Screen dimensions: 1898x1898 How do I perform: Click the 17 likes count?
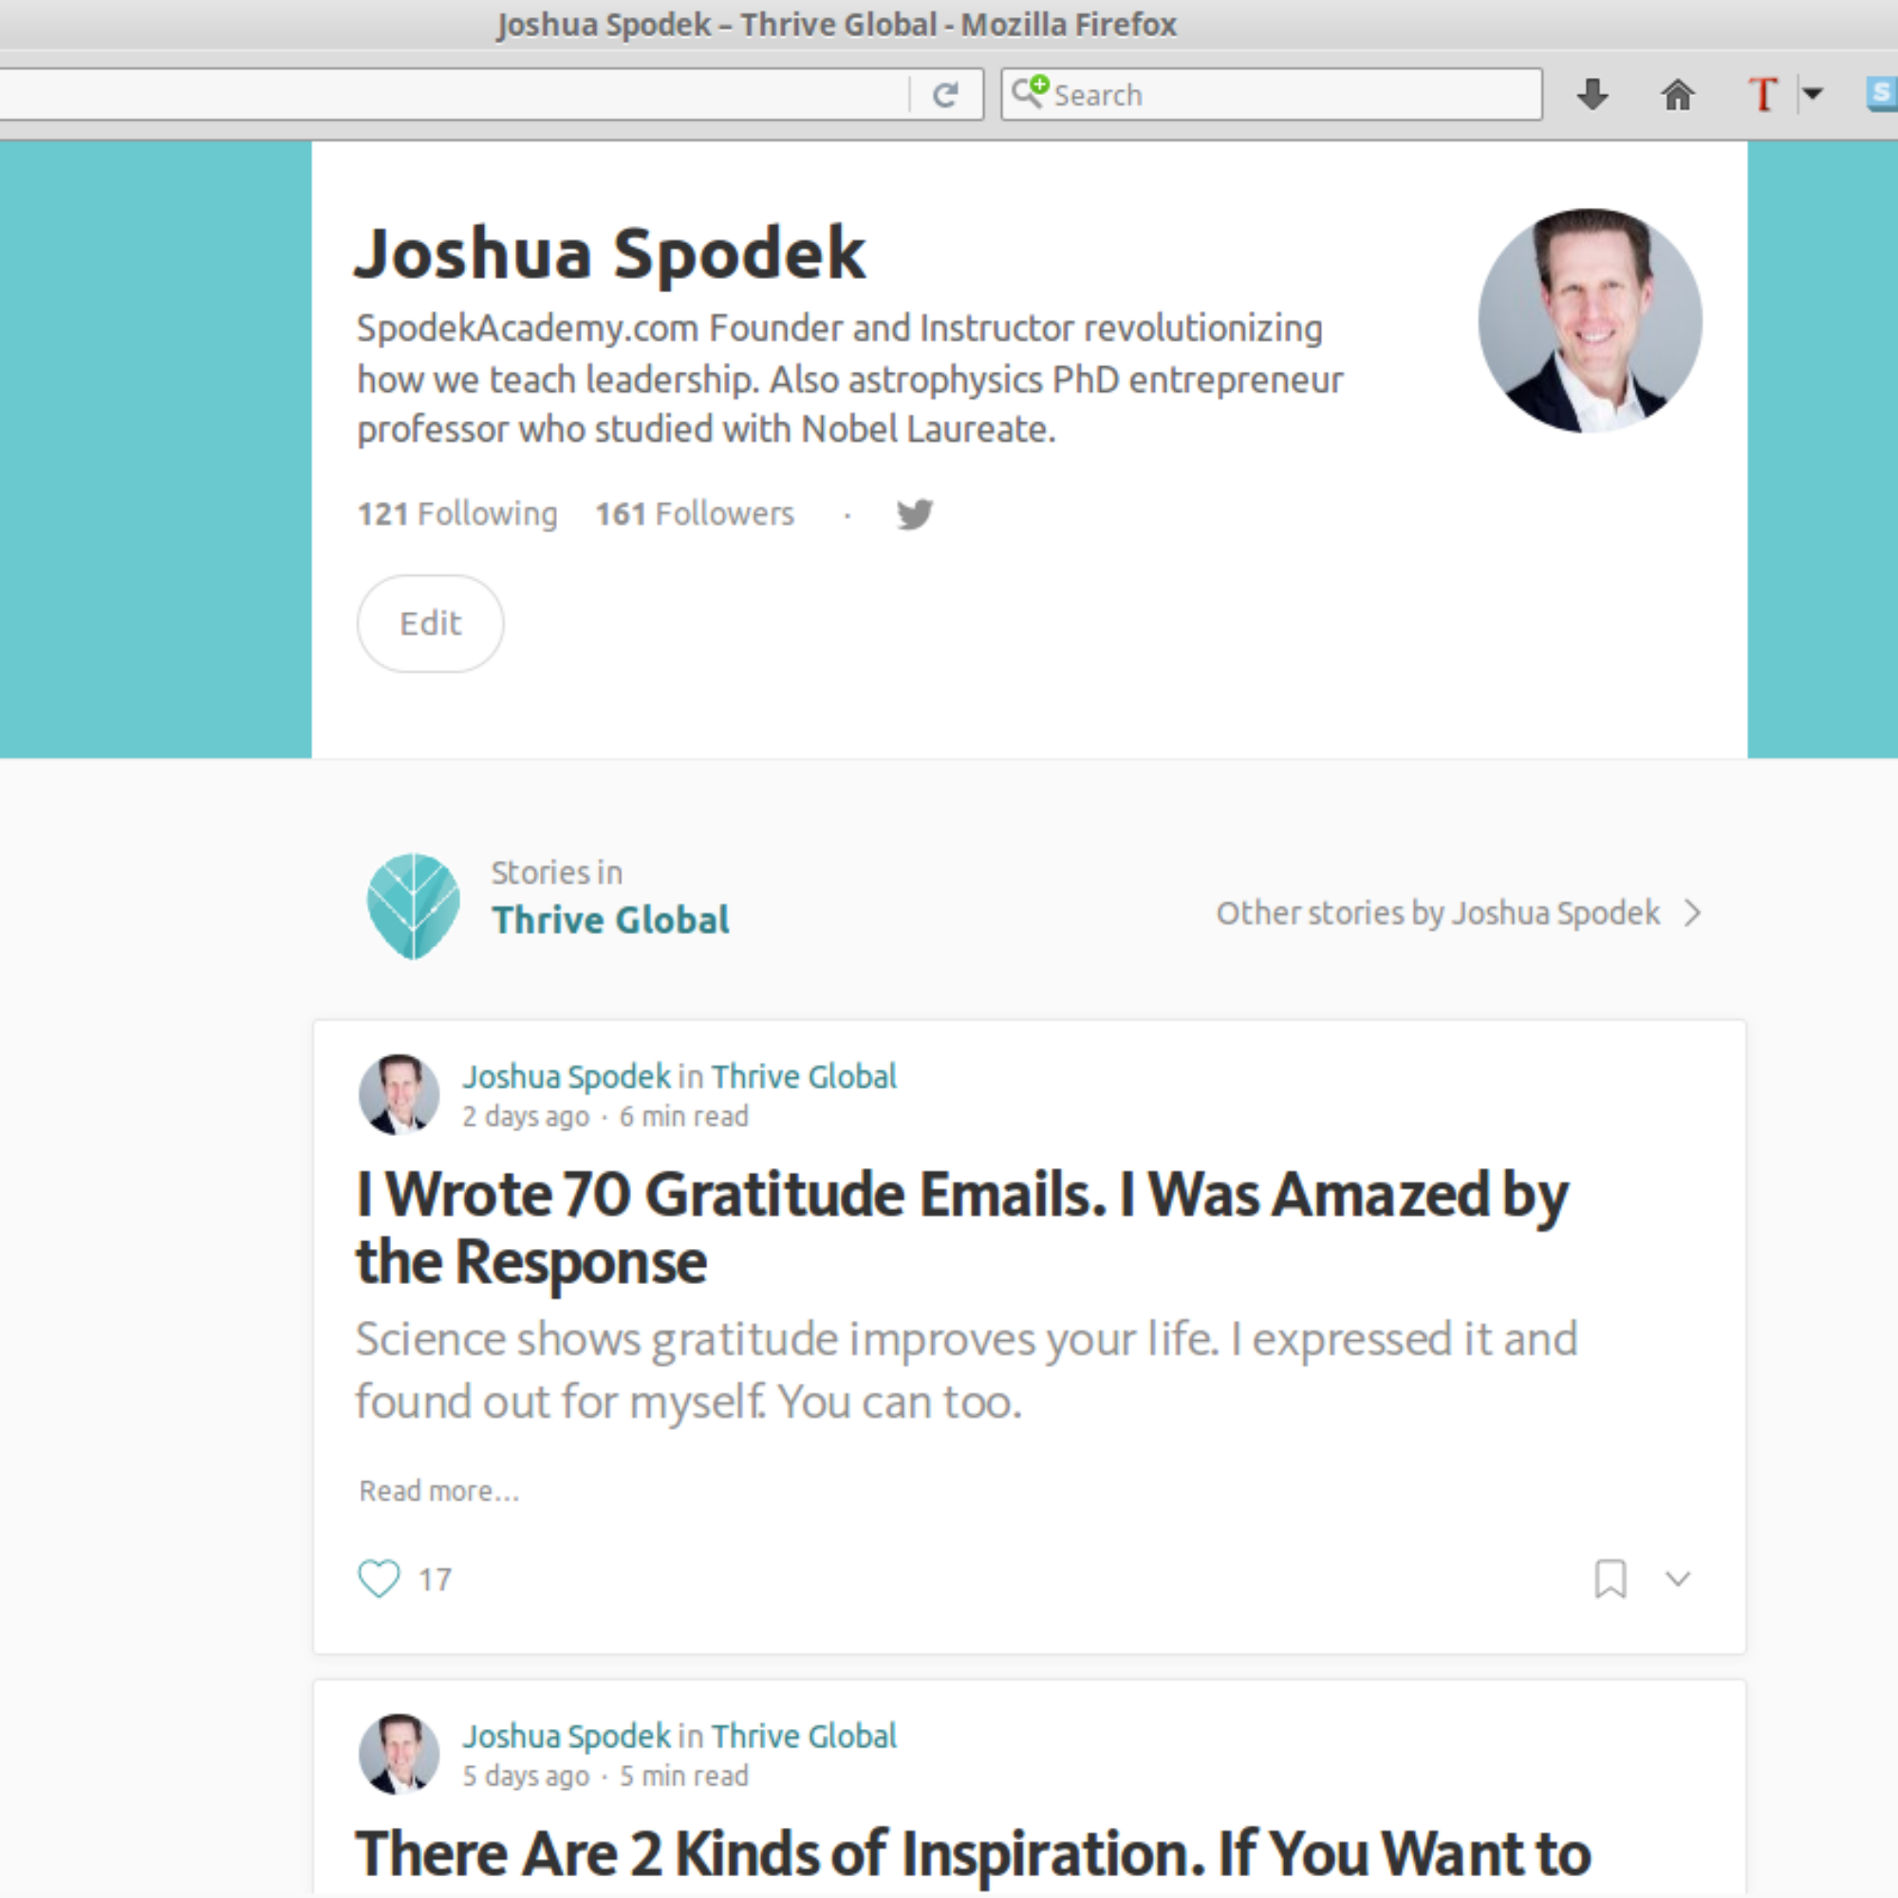pos(436,1580)
